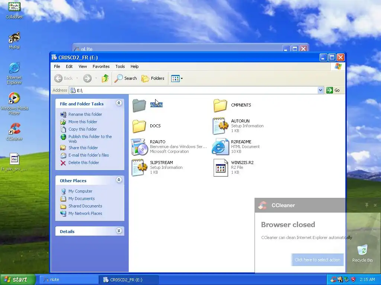Viewport: 381px width, 285px height.
Task: Click the CCleaner system tray icon
Action: coord(333,280)
